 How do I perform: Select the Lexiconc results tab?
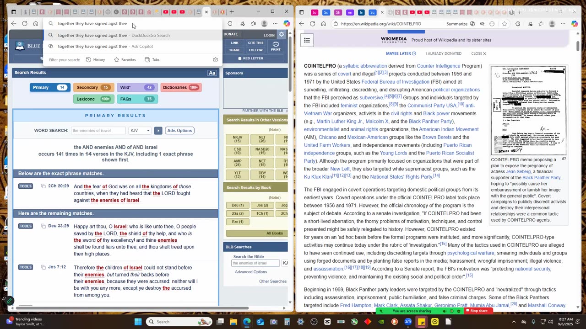[93, 99]
